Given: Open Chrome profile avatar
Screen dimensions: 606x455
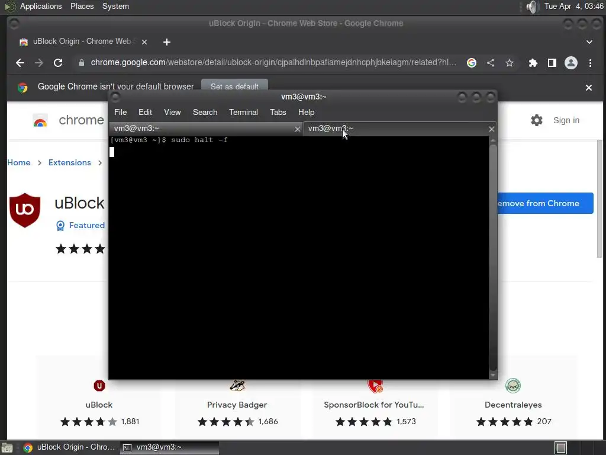Looking at the screenshot, I should pyautogui.click(x=571, y=63).
